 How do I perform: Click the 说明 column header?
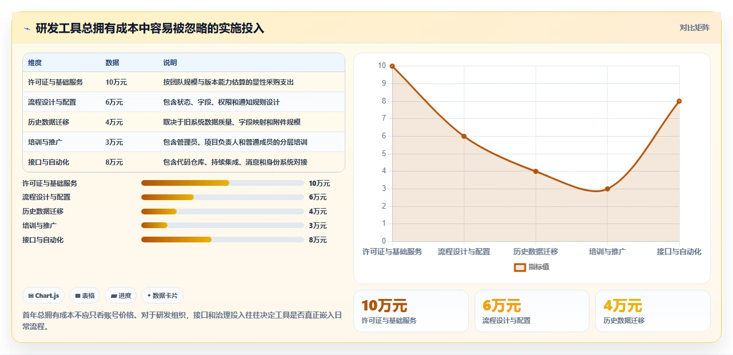(170, 63)
